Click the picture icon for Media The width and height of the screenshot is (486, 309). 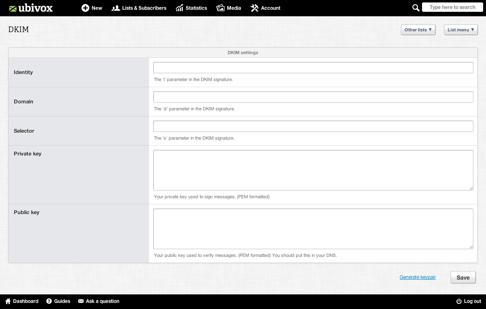click(220, 8)
